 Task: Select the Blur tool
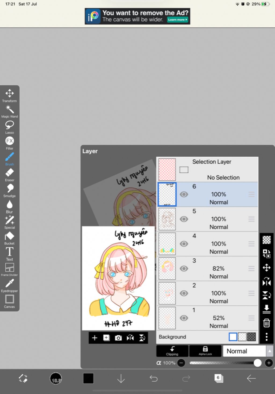click(9, 207)
